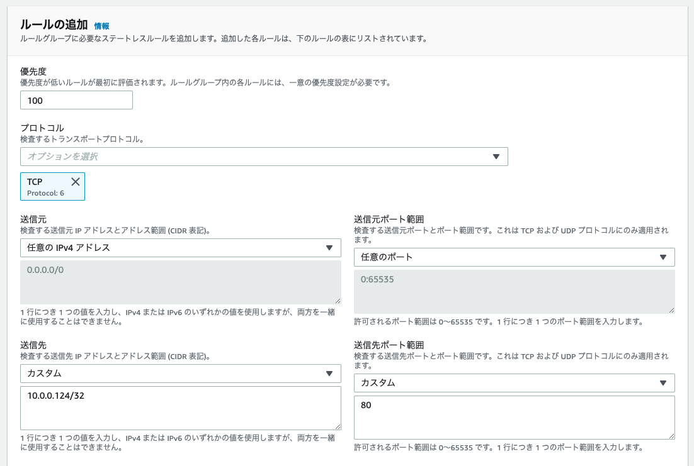Click the resize grip on the 0:65535 box
This screenshot has width=694, height=466.
(671, 309)
